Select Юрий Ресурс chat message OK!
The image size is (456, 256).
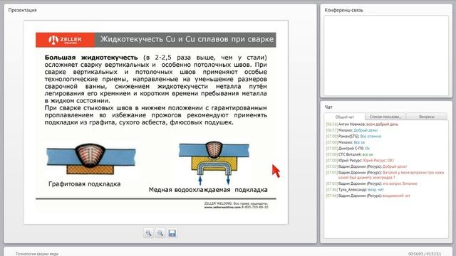(x=378, y=160)
